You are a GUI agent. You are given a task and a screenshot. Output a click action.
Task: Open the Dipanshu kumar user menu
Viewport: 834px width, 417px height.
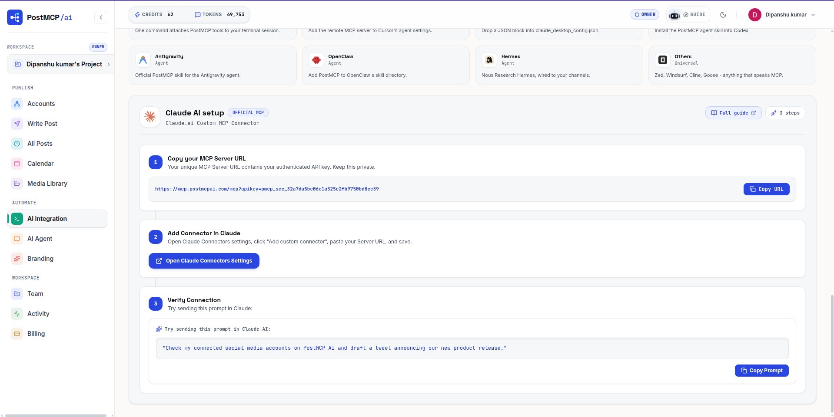[782, 15]
